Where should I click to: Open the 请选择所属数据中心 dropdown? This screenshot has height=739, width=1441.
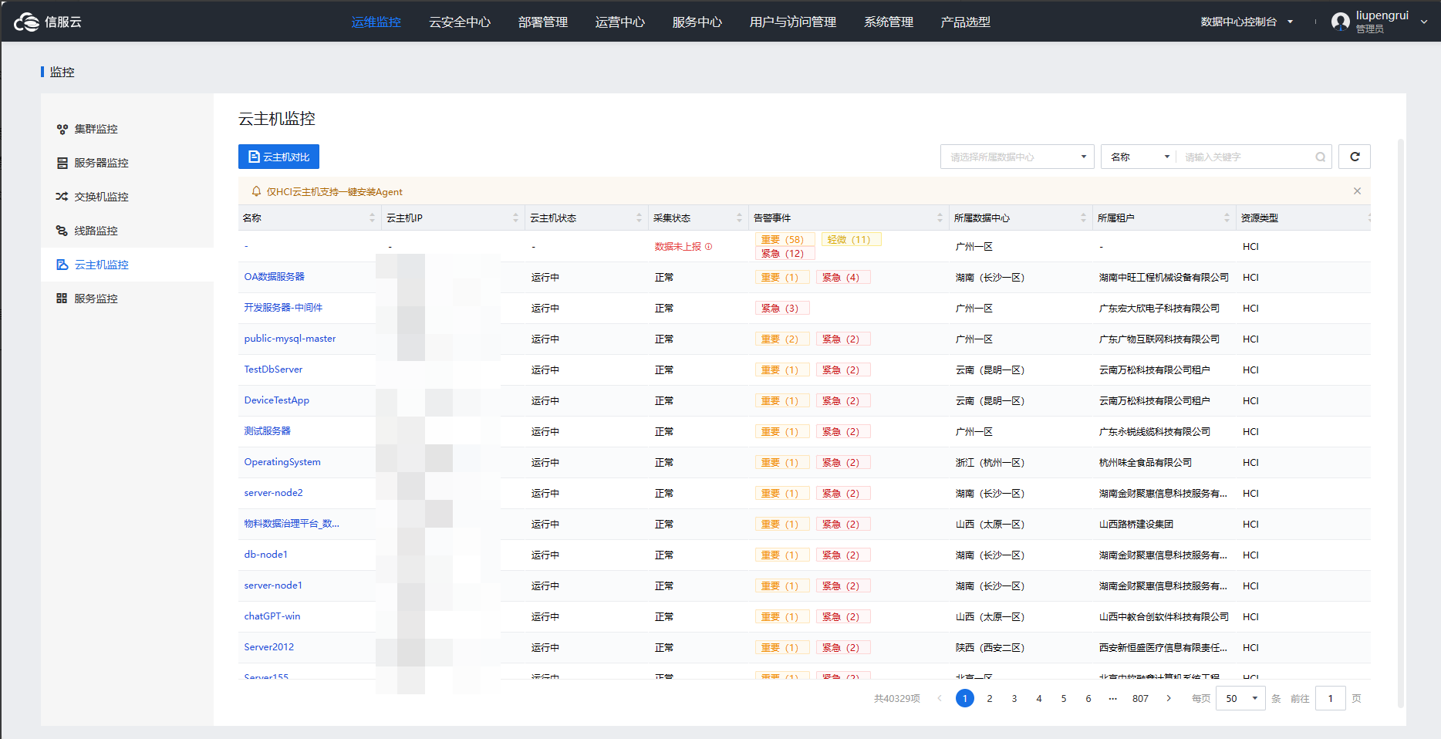click(1017, 157)
